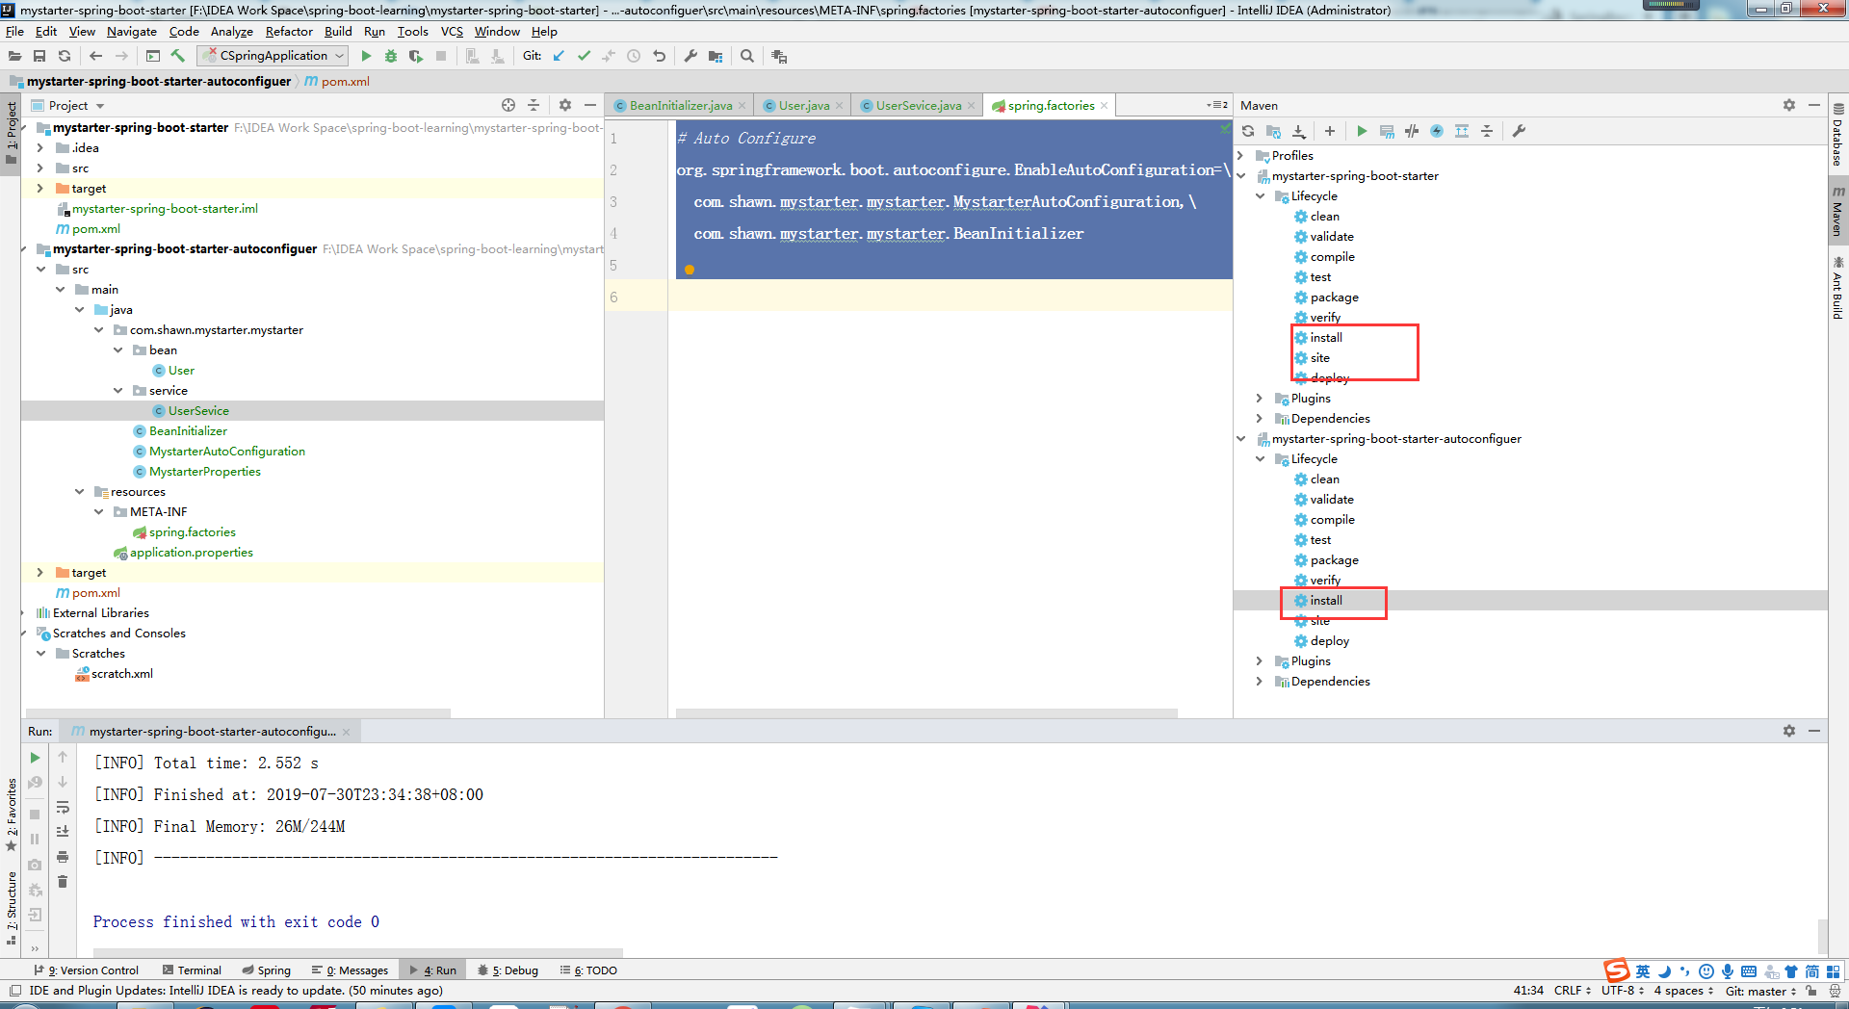Run Maven Build green play icon
Screen dimensions: 1849x1009
[x=1362, y=131]
